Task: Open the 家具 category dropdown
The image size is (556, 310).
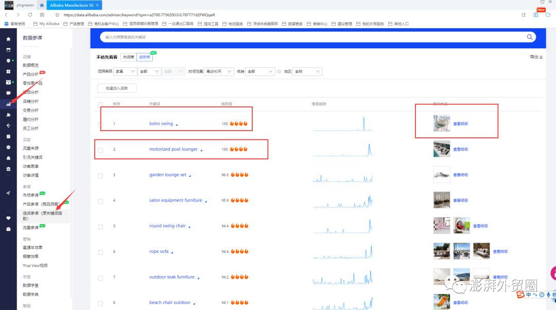Action: [125, 71]
